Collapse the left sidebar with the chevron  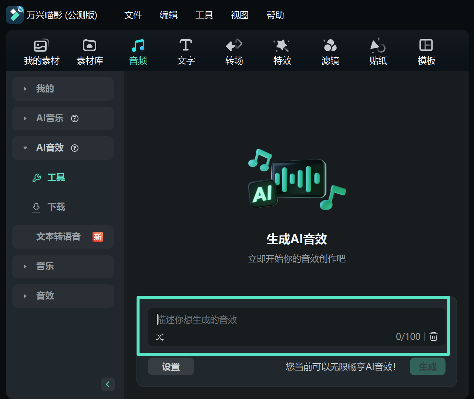pos(108,384)
